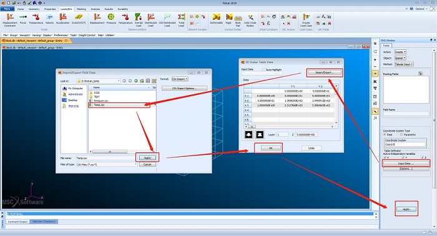The width and height of the screenshot is (437, 236).
Task: Select the Parametric coordinate type radio button
Action: pyautogui.click(x=401, y=135)
